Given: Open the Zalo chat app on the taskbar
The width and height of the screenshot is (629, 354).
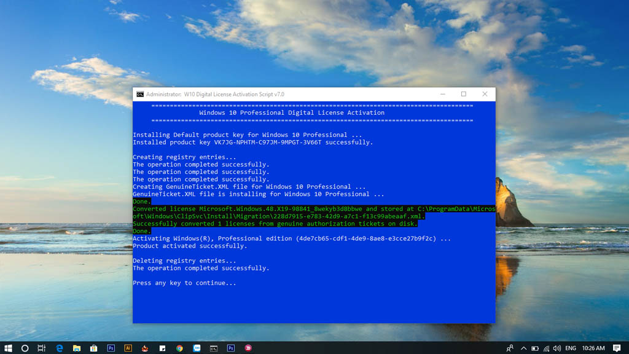Looking at the screenshot, I should pyautogui.click(x=197, y=348).
